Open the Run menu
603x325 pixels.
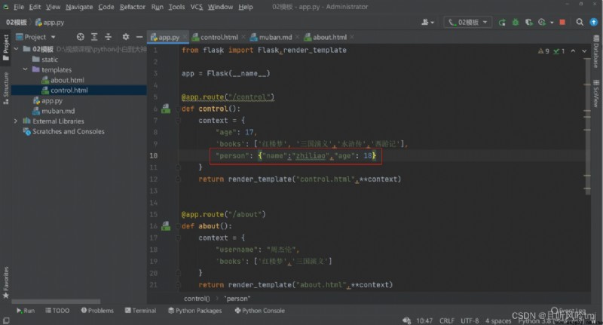157,7
